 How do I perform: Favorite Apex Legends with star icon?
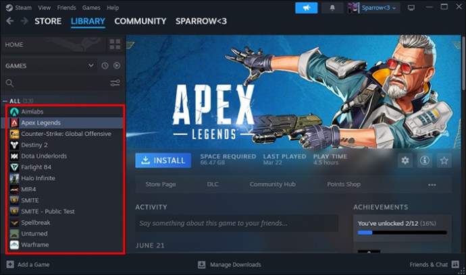tap(444, 160)
